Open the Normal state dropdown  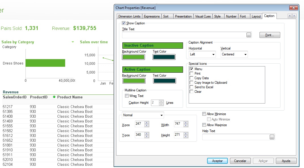[143, 115]
